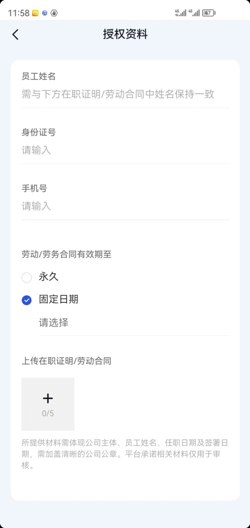Focus the 身份证号 input field

[x=125, y=150]
